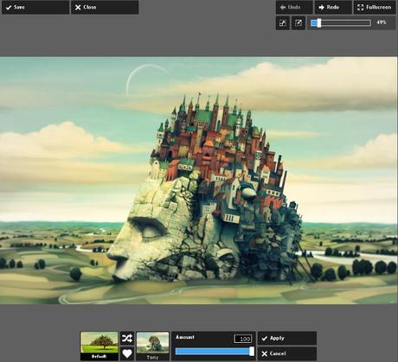Click the blue Amount slider
Viewport: 398px width, 362px height.
pos(215,352)
